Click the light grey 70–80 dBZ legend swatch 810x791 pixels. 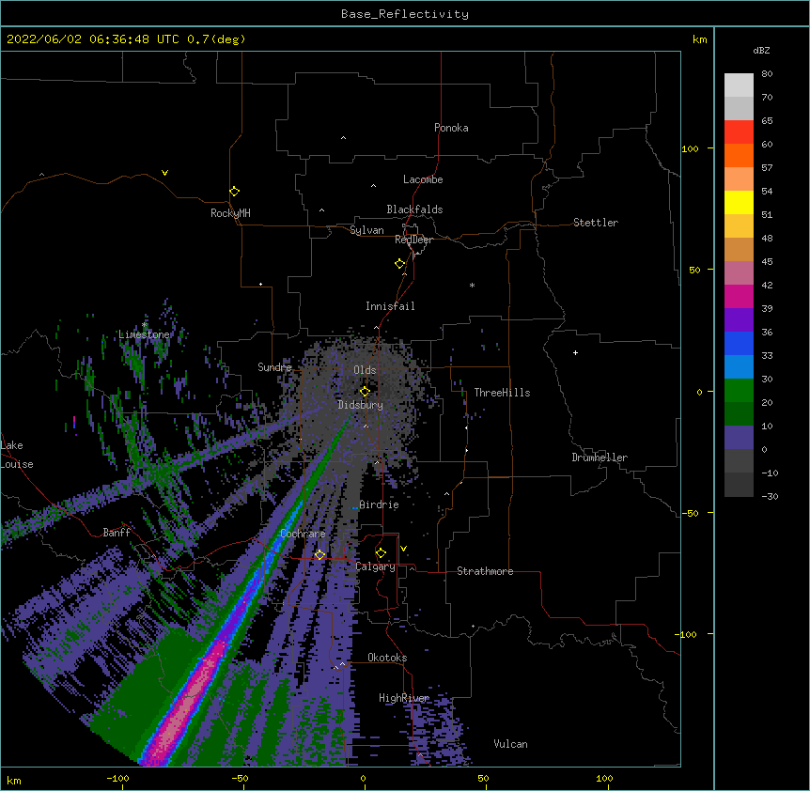point(739,85)
